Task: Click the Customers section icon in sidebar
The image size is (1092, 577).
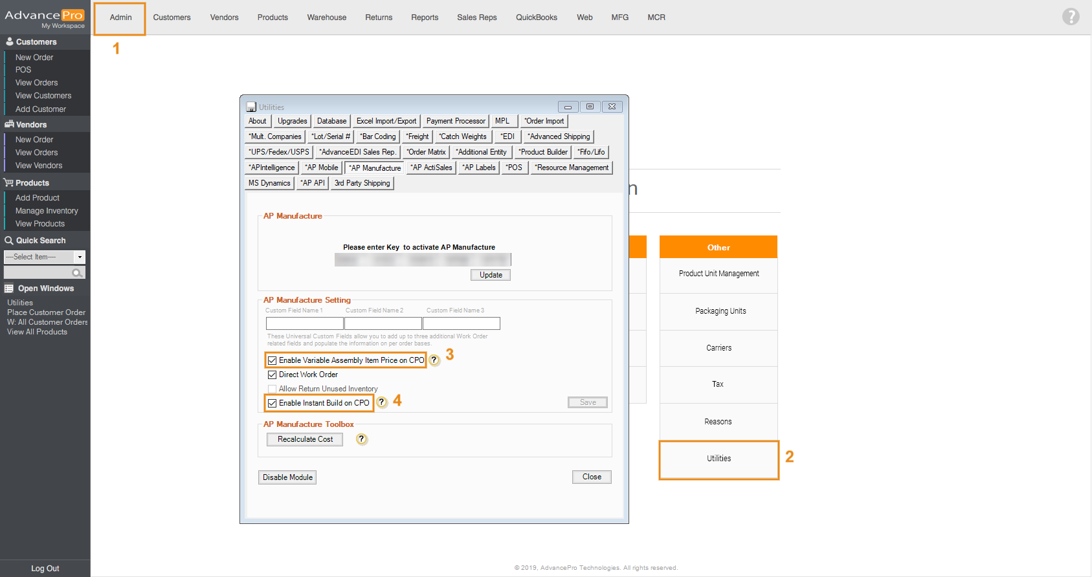Action: pyautogui.click(x=9, y=41)
